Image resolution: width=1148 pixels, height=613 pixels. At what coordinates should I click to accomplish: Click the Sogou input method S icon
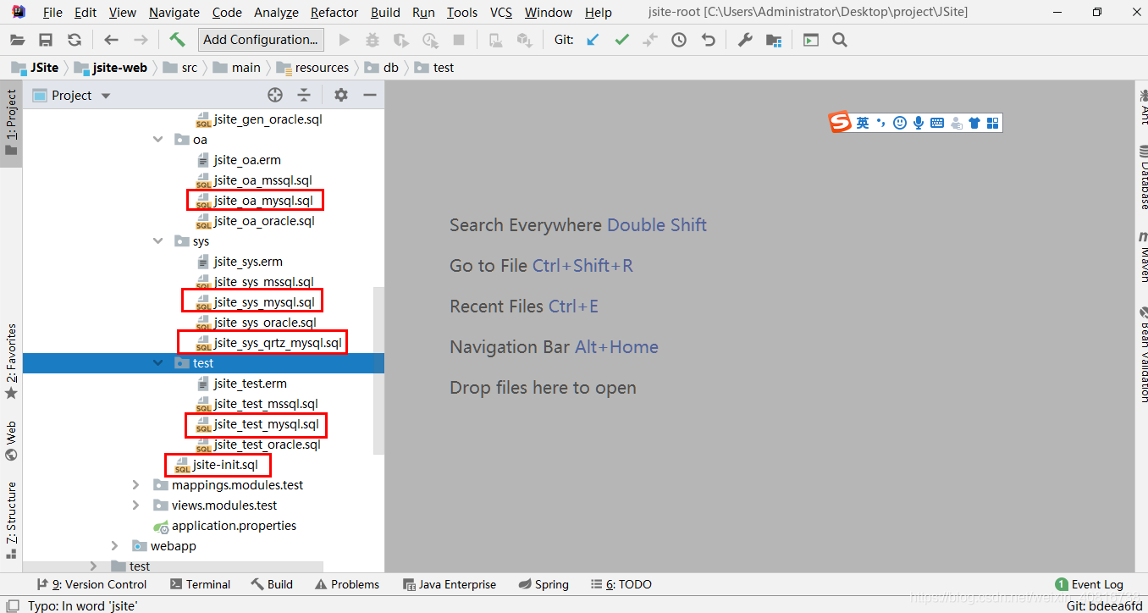click(x=840, y=123)
